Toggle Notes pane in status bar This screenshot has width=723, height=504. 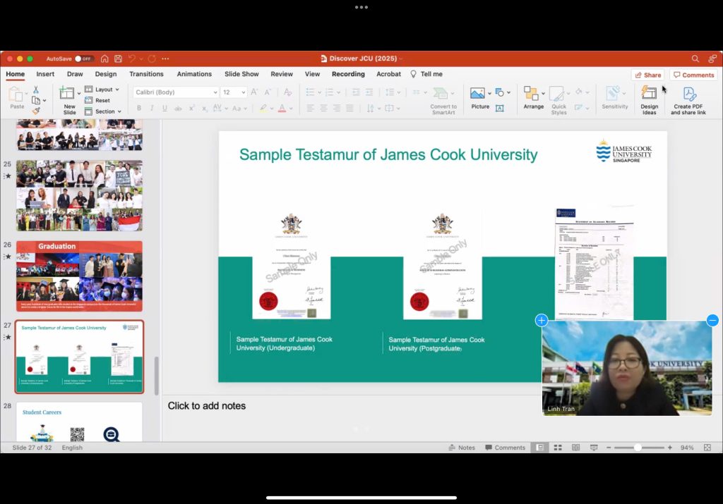click(x=462, y=448)
